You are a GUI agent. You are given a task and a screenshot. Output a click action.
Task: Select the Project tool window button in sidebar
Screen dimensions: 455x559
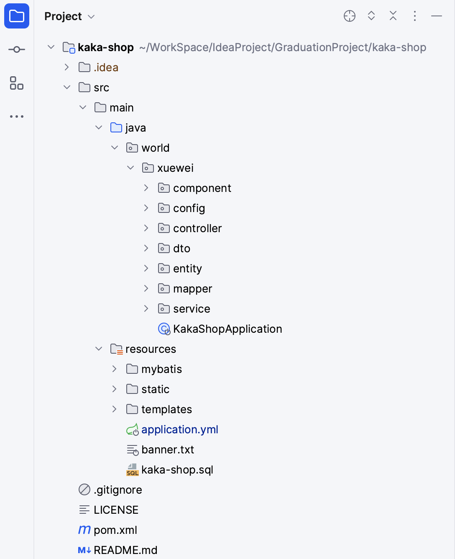16,16
